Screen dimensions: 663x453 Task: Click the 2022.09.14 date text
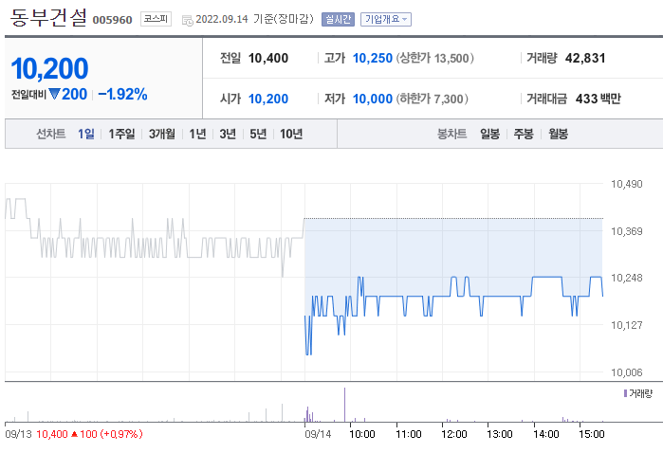[x=222, y=20]
